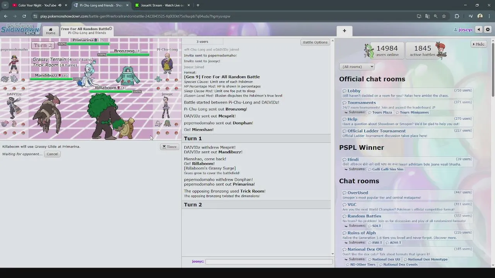Close the Free-For-All Random Battle room tab
Screen dimensions: 495x278
pyautogui.click(x=111, y=29)
